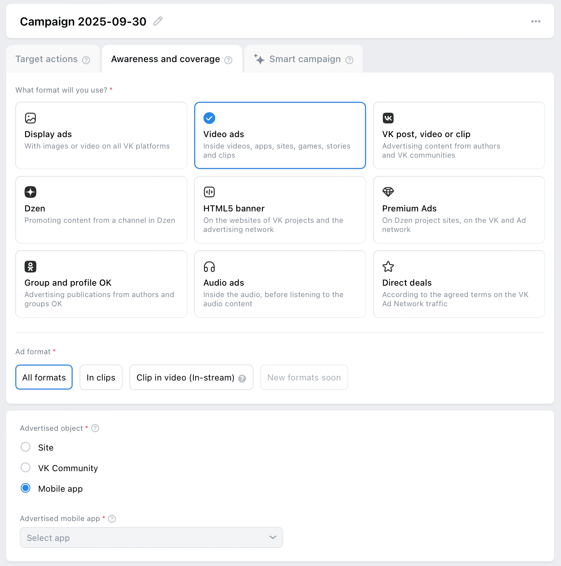Image resolution: width=561 pixels, height=566 pixels.
Task: Choose the All formats button
Action: 44,377
